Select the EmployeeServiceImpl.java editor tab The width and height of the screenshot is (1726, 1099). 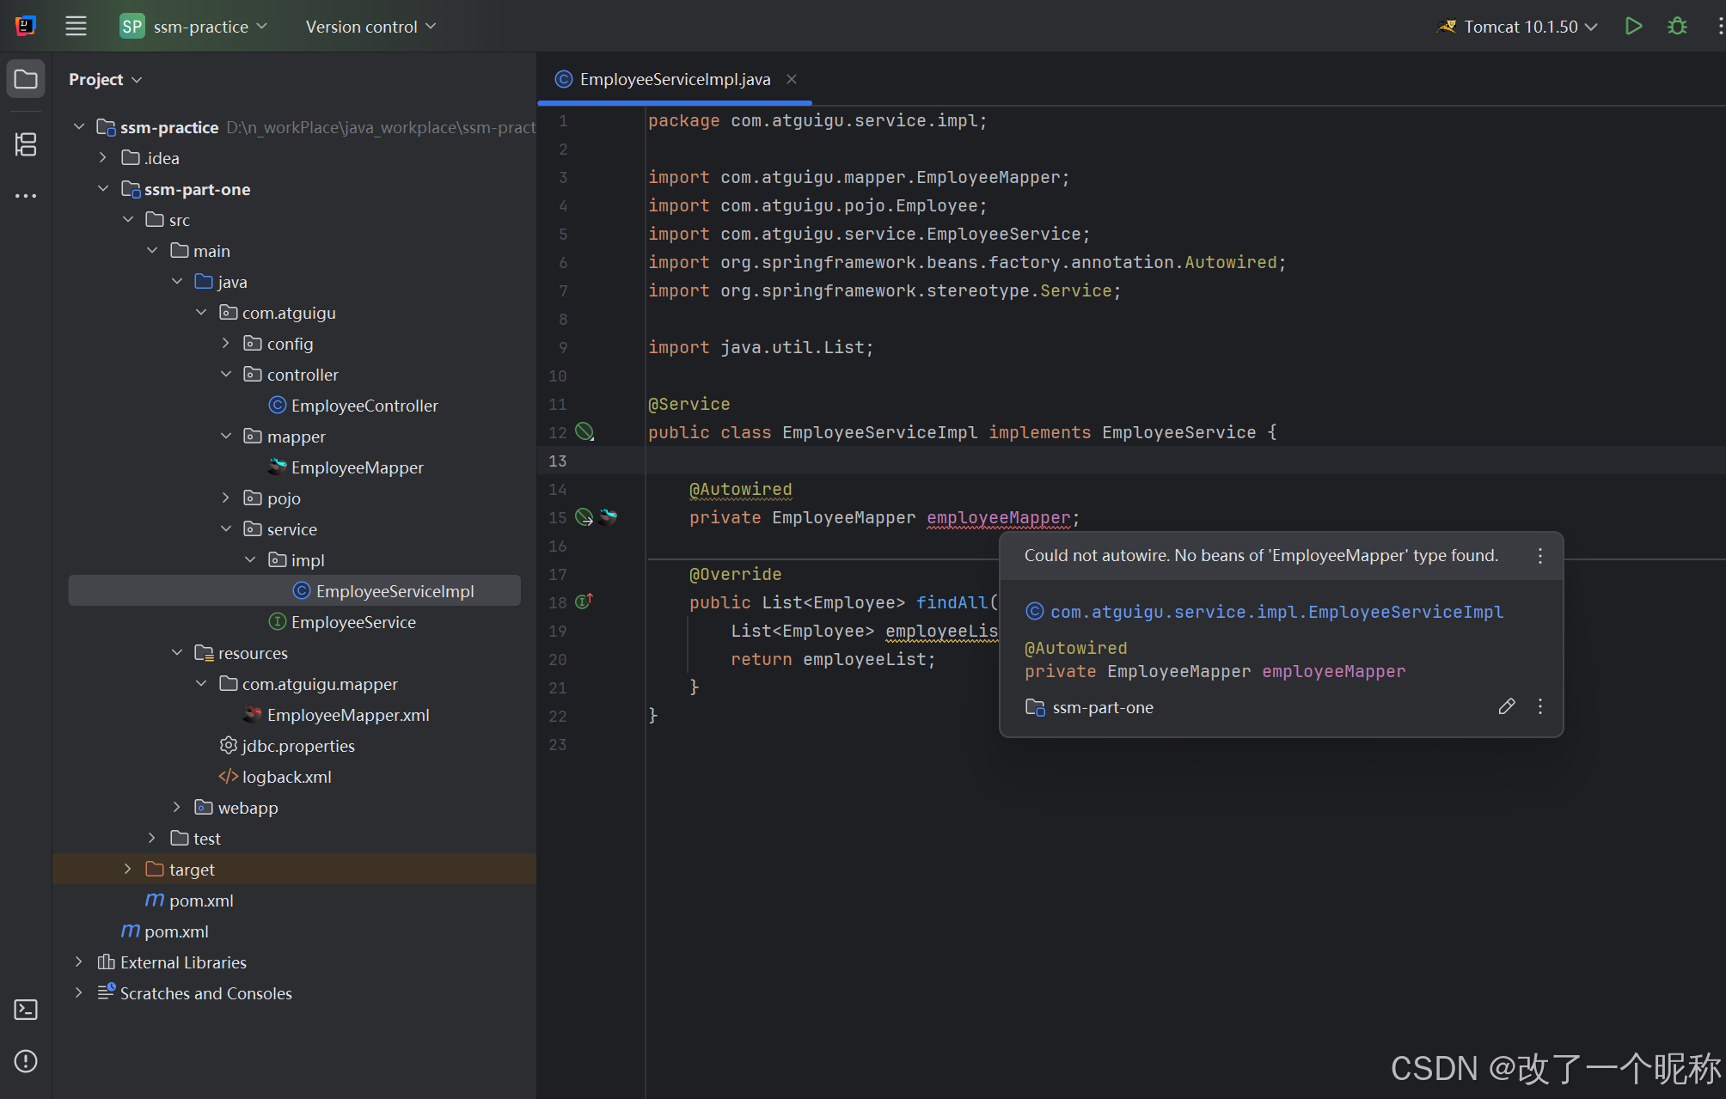pyautogui.click(x=675, y=79)
